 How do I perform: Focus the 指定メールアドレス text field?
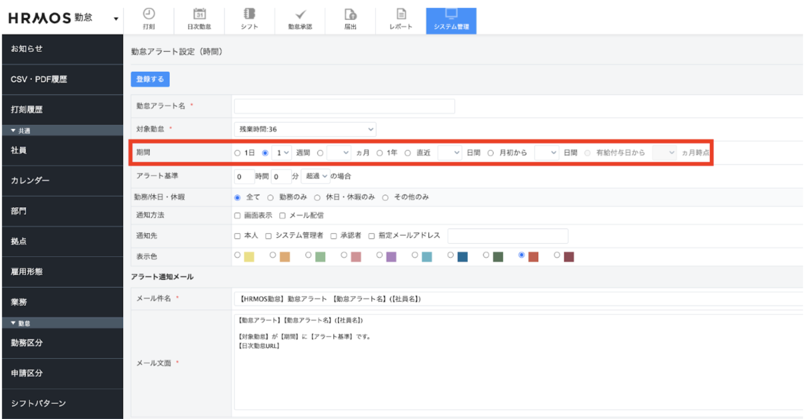508,236
